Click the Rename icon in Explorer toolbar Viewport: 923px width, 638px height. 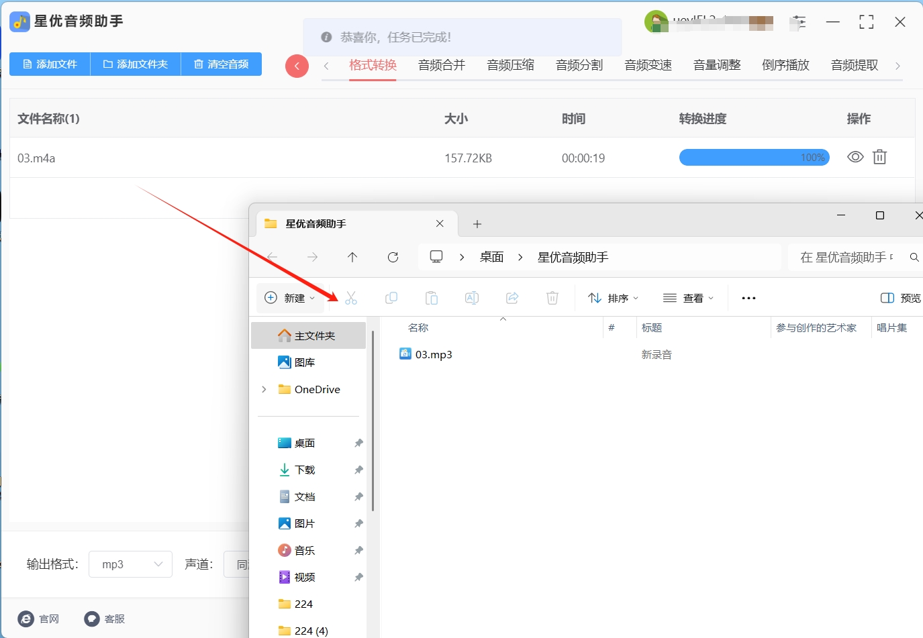472,298
